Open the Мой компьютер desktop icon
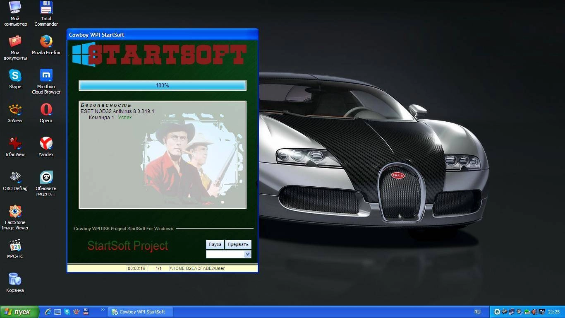 point(15,14)
